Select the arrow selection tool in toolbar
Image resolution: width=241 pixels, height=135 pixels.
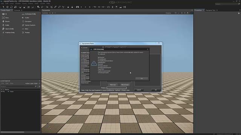tap(3, 7)
